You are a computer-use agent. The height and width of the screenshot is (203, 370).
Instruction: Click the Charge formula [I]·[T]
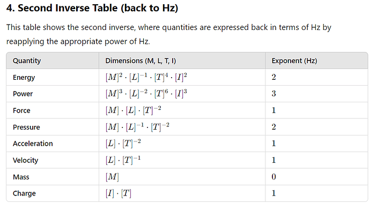(119, 193)
